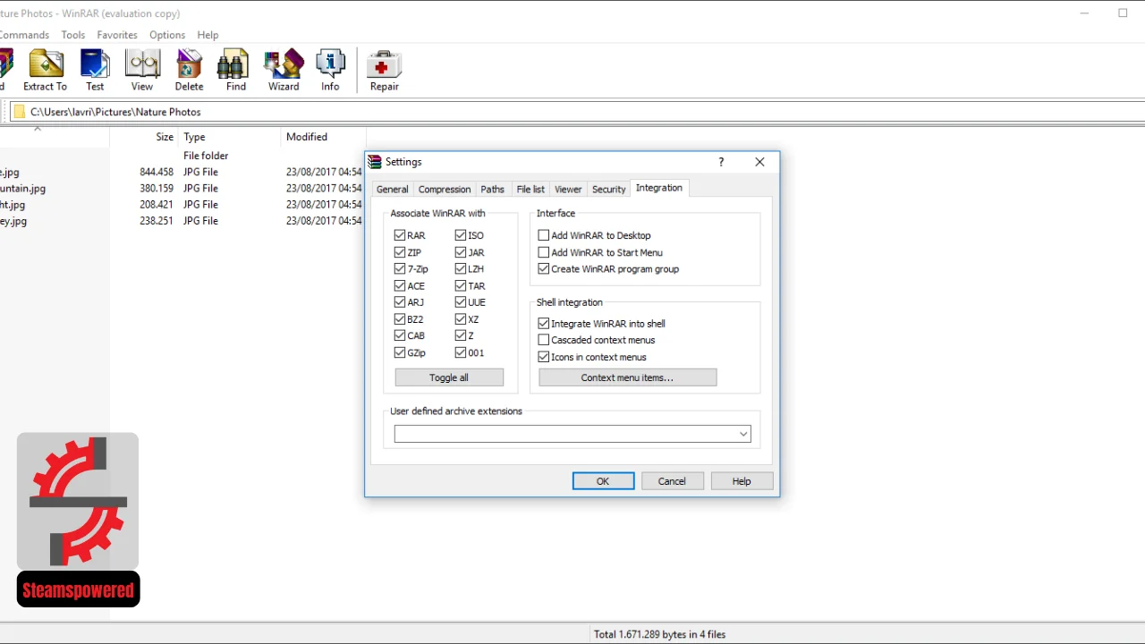Toggle Icons in context menus
This screenshot has width=1145, height=644.
(x=543, y=357)
